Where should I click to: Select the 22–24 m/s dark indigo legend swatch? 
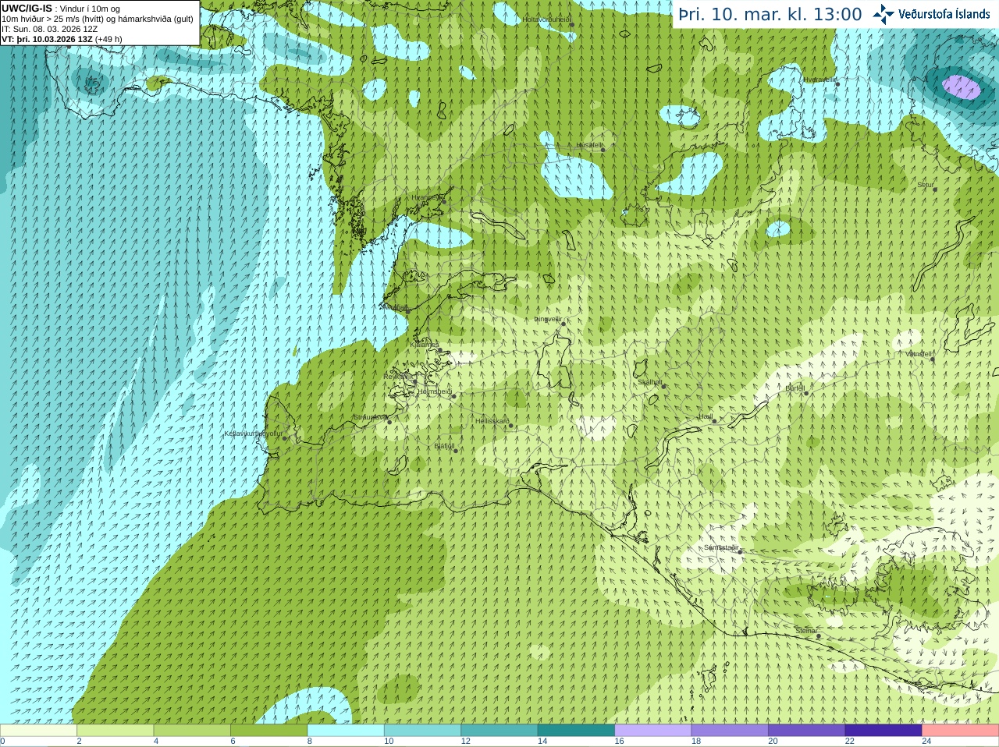click(x=883, y=731)
